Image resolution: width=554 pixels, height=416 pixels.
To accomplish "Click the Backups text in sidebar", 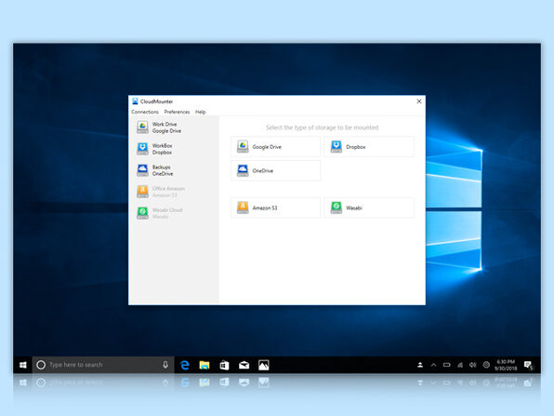I will [x=162, y=167].
